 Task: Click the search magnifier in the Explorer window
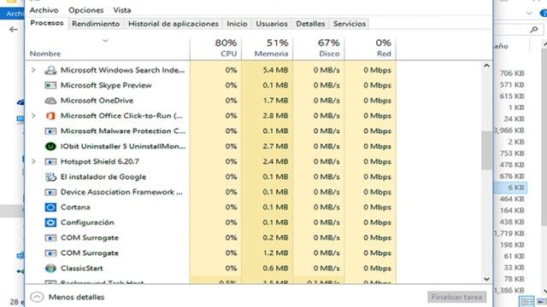[x=533, y=30]
